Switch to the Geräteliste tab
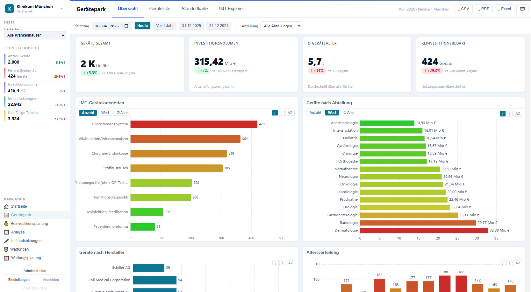This screenshot has height=292, width=531. 160,9
